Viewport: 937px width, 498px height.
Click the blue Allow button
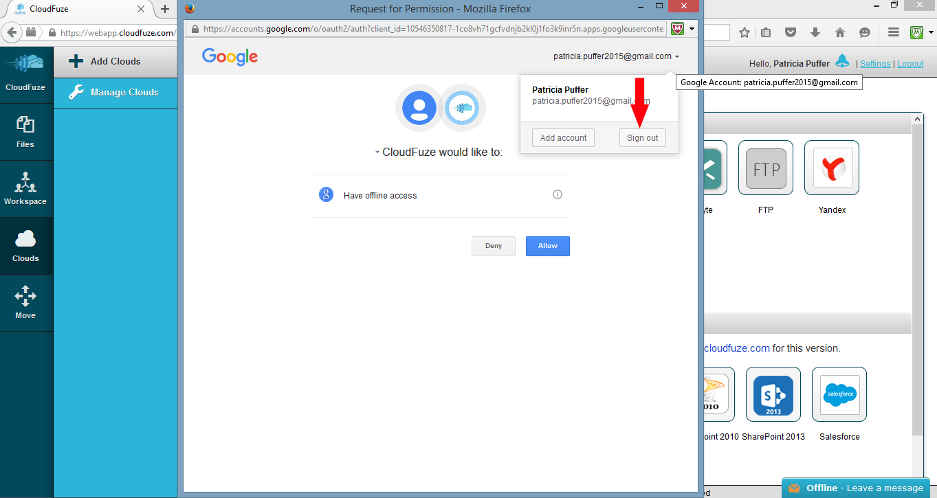coord(548,246)
